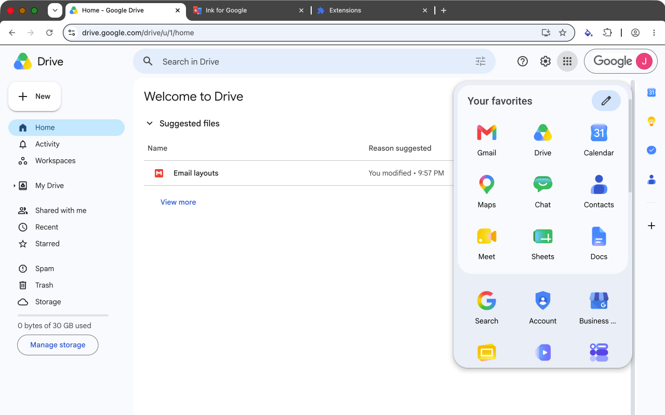Open Contacts in the side panel
The width and height of the screenshot is (665, 415).
(x=651, y=179)
